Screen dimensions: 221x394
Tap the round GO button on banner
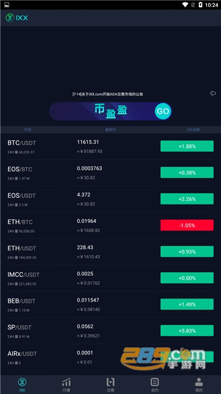point(163,111)
